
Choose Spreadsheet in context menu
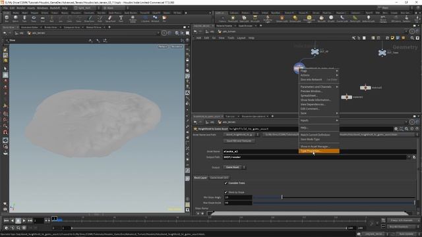pyautogui.click(x=319, y=95)
